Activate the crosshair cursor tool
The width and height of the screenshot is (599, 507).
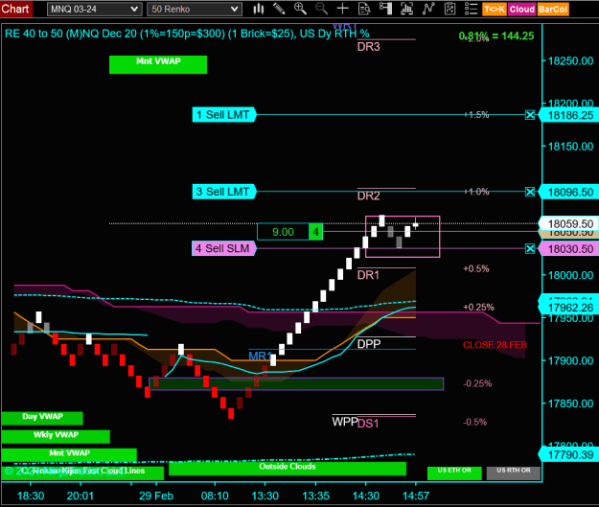343,9
